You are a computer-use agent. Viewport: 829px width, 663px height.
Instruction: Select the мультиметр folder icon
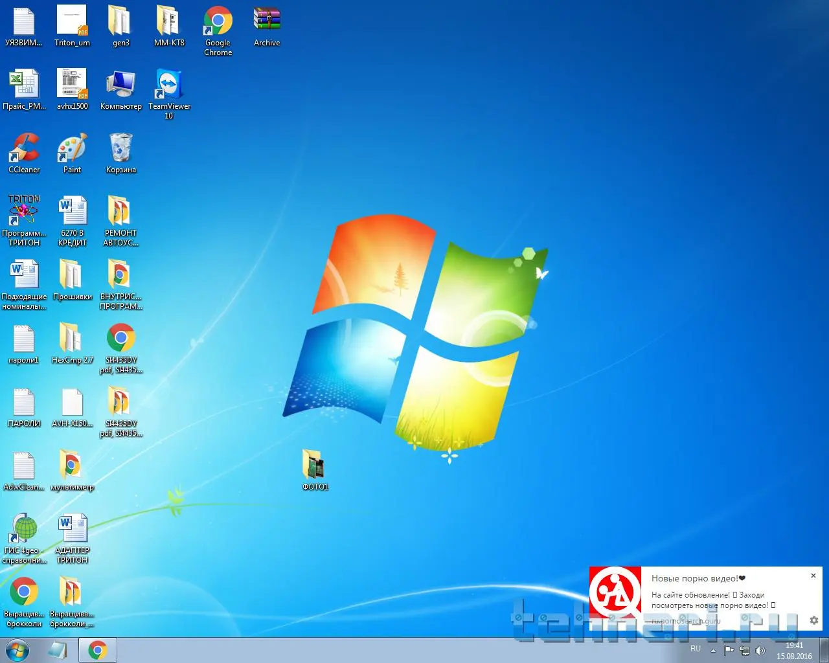(72, 471)
